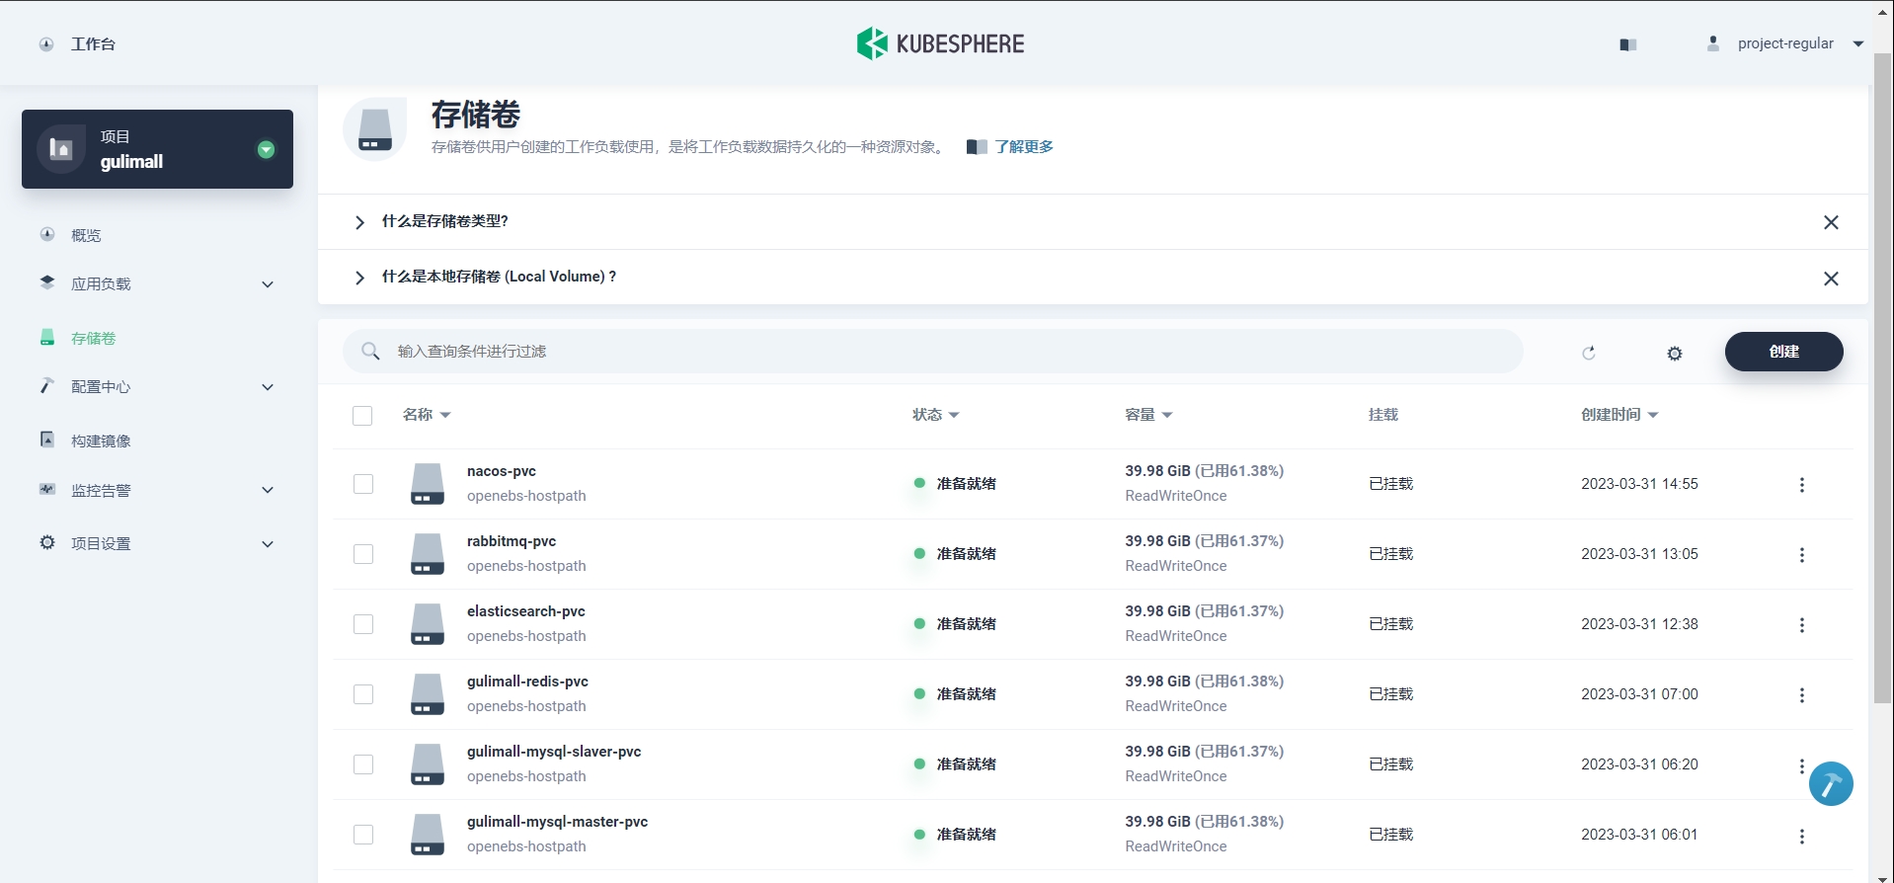Go to 概览 in the sidebar
1894x883 pixels.
(x=86, y=235)
